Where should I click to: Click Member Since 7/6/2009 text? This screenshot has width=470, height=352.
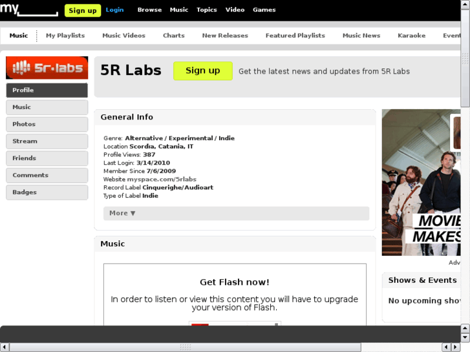[x=140, y=171]
